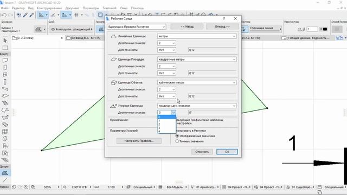Click the eyedropper pick up parameters icon
Viewport: 347px width, 195px height.
(x=25, y=15)
